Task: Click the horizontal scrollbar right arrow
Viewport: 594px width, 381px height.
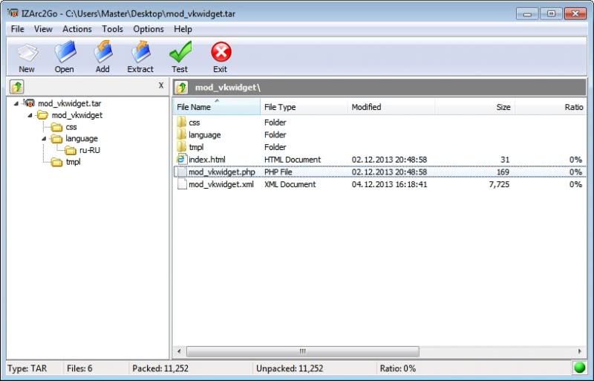Action: (580, 351)
